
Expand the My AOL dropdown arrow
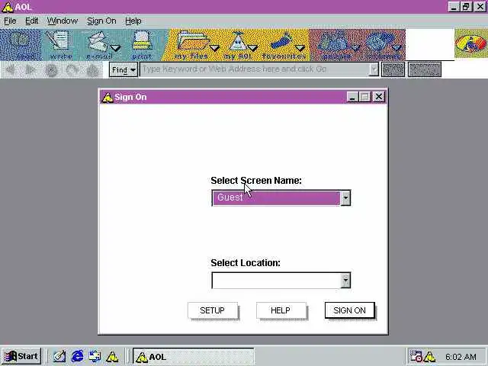pyautogui.click(x=252, y=48)
